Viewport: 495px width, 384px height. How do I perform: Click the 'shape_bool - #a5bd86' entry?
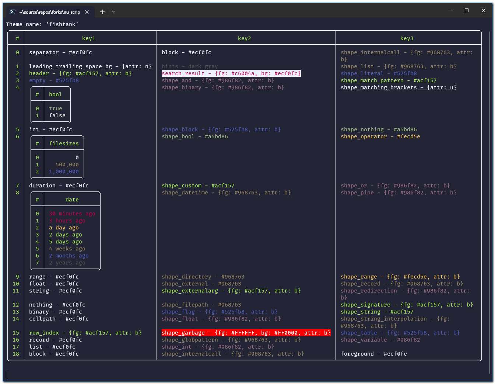[x=195, y=136]
